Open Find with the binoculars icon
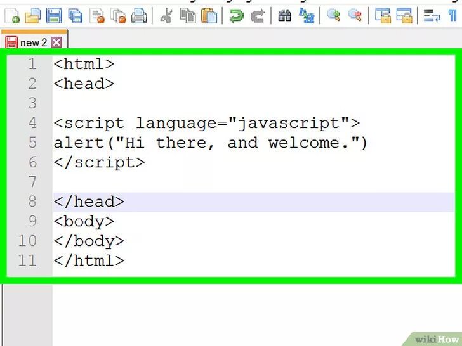The height and width of the screenshot is (346, 462). point(285,16)
